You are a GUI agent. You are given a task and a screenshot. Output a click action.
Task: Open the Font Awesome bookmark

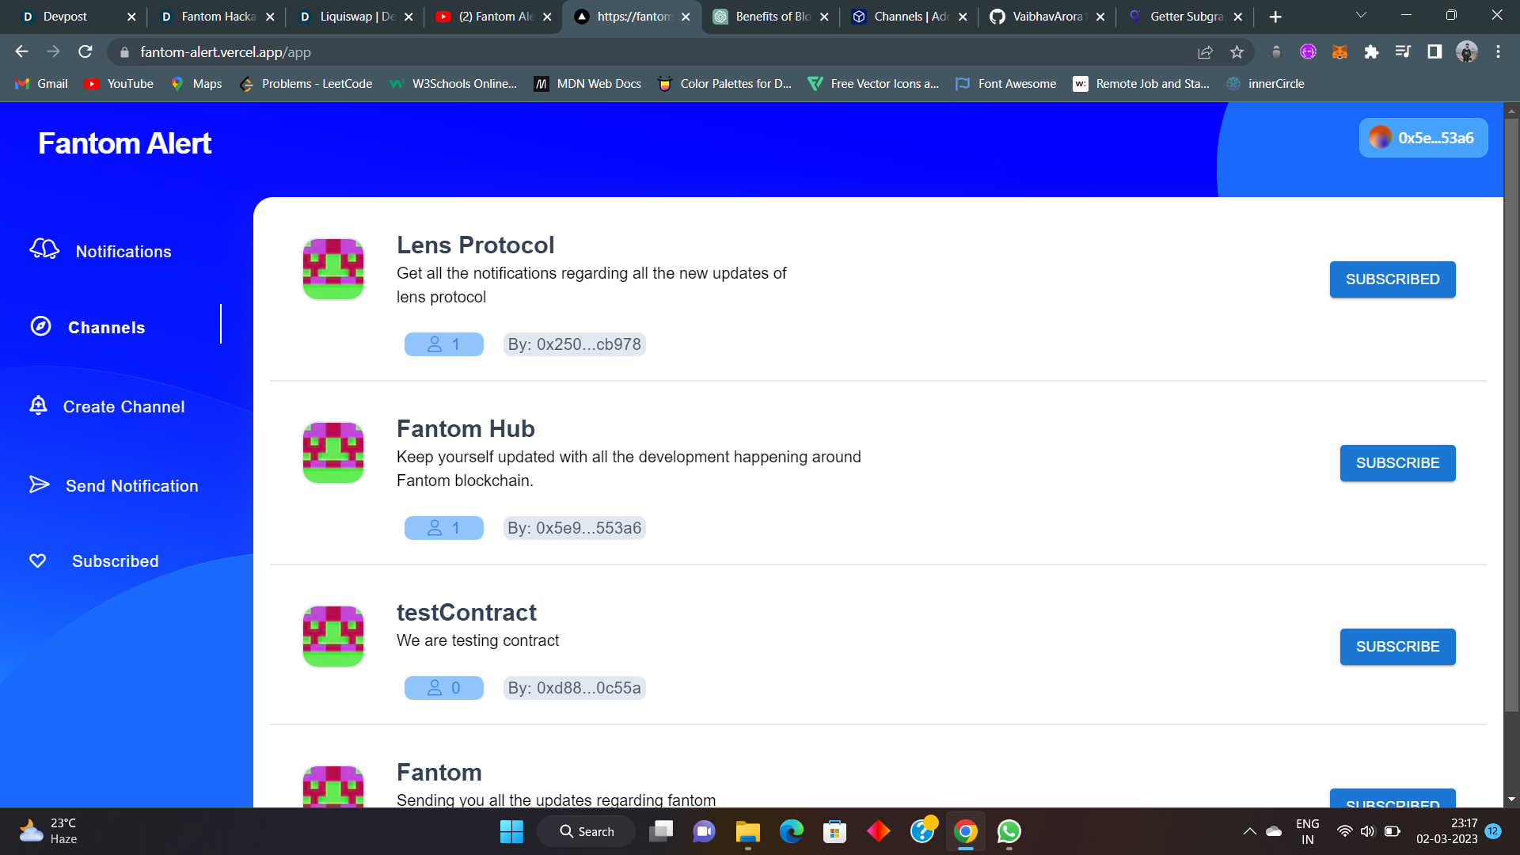point(1006,84)
